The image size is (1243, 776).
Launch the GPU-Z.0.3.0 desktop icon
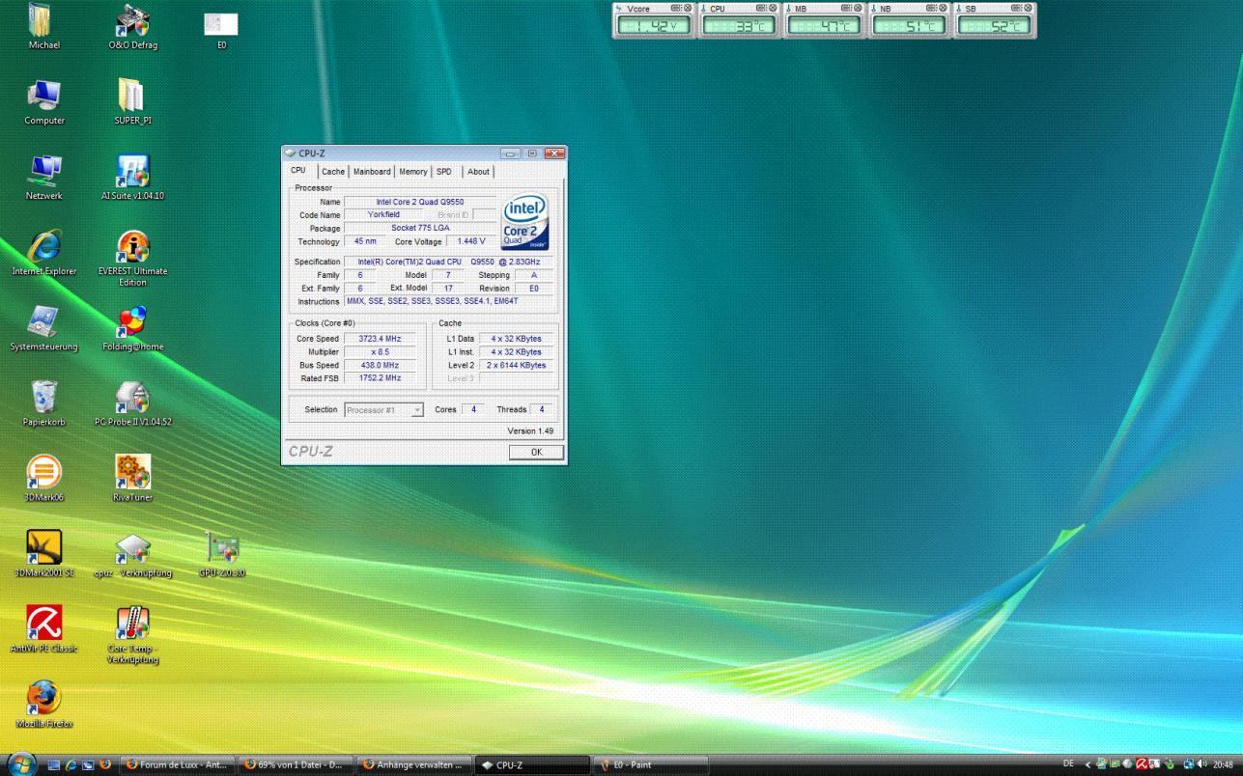click(222, 555)
